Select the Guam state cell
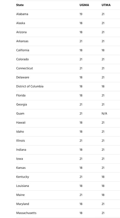120x218 pixels. tap(20, 114)
